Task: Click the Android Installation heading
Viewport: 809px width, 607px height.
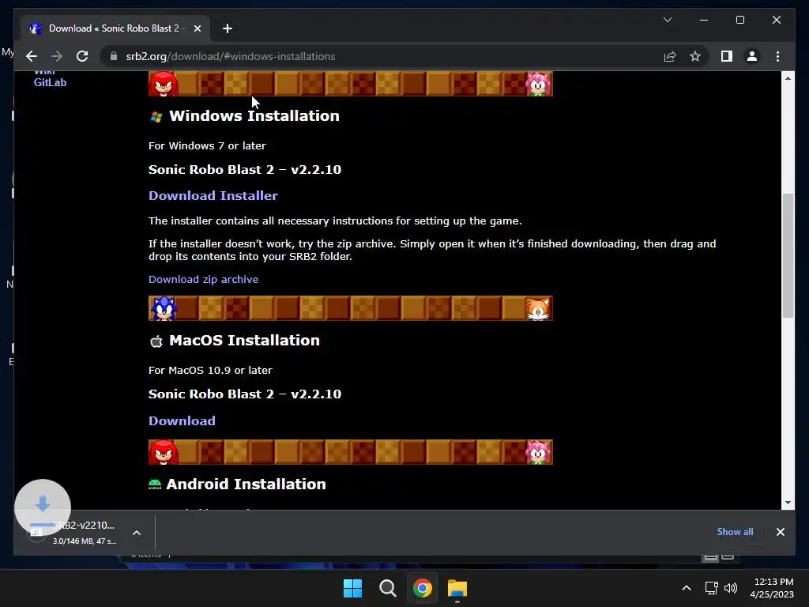Action: (246, 484)
